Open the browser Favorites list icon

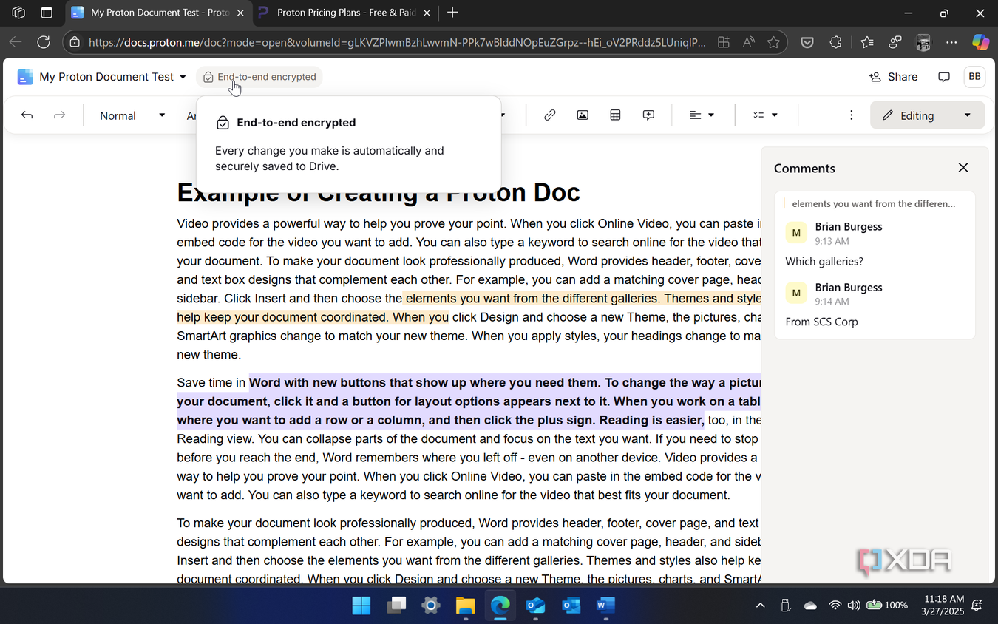click(866, 42)
